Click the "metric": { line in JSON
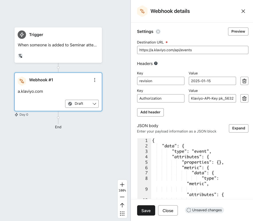253x221 pixels. coord(195,168)
